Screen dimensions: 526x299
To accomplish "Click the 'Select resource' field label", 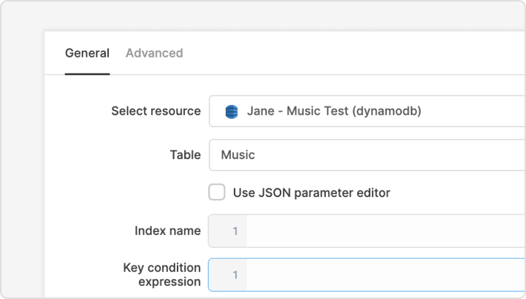I will coord(156,112).
